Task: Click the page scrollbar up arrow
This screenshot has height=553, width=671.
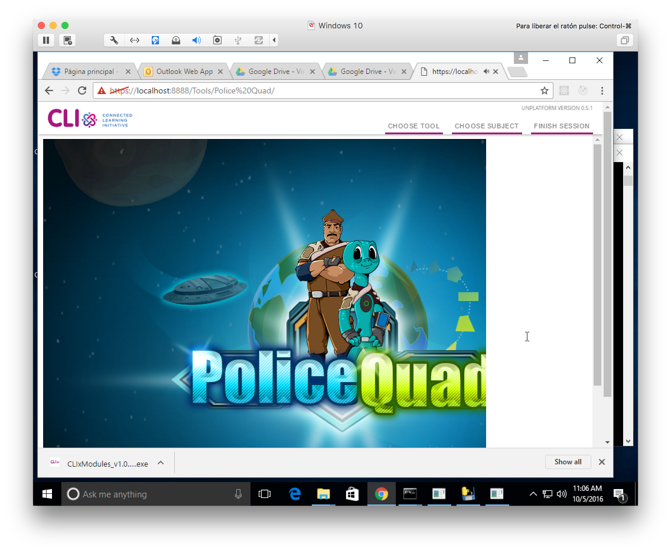Action: [x=607, y=107]
